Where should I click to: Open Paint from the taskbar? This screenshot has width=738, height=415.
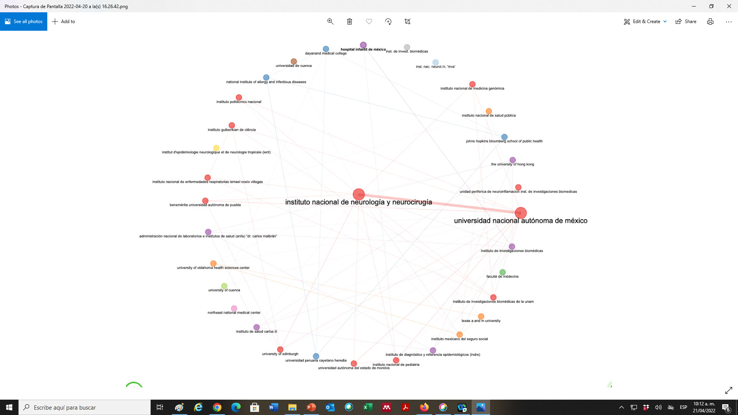tap(179, 407)
